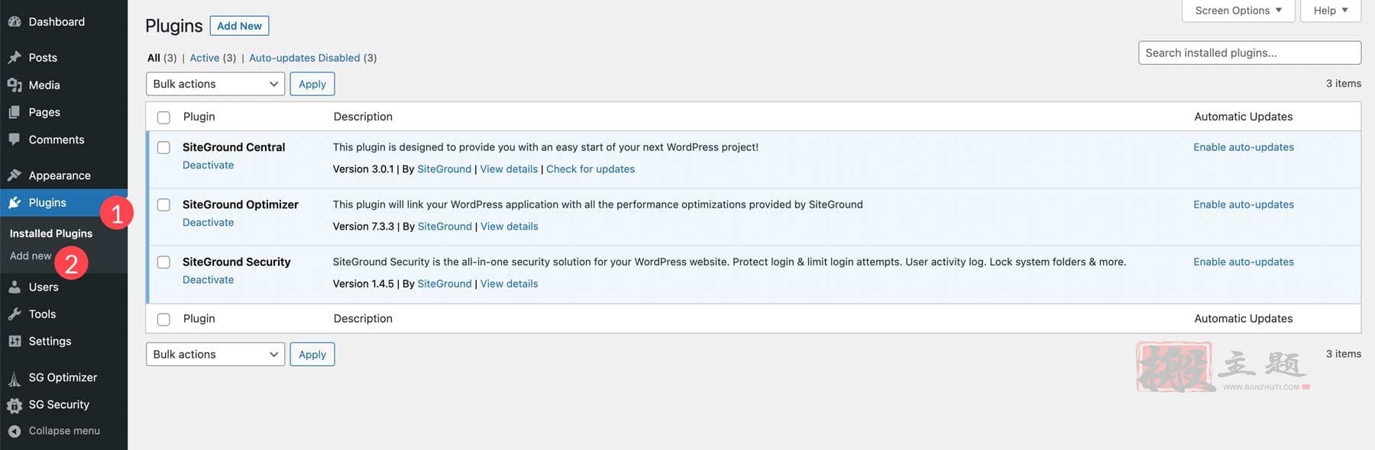
Task: Click the Appearance paintbrush icon
Action: click(15, 175)
